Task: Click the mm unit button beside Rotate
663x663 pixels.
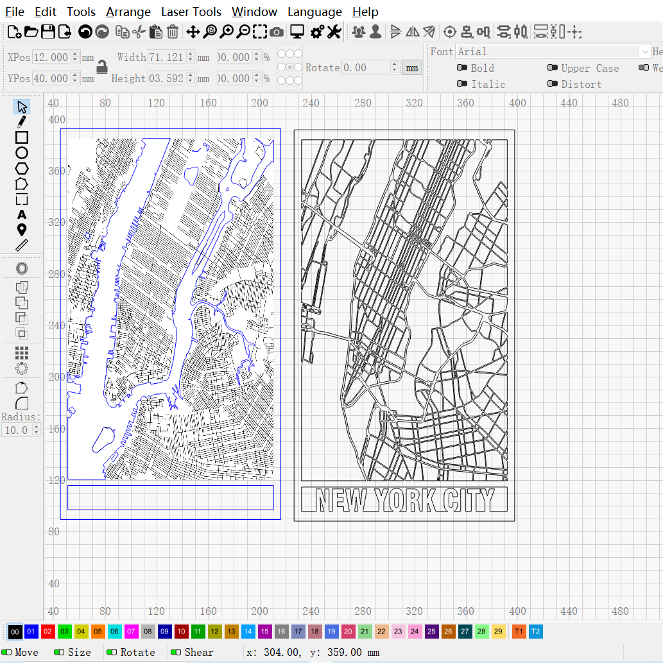Action: coord(411,67)
